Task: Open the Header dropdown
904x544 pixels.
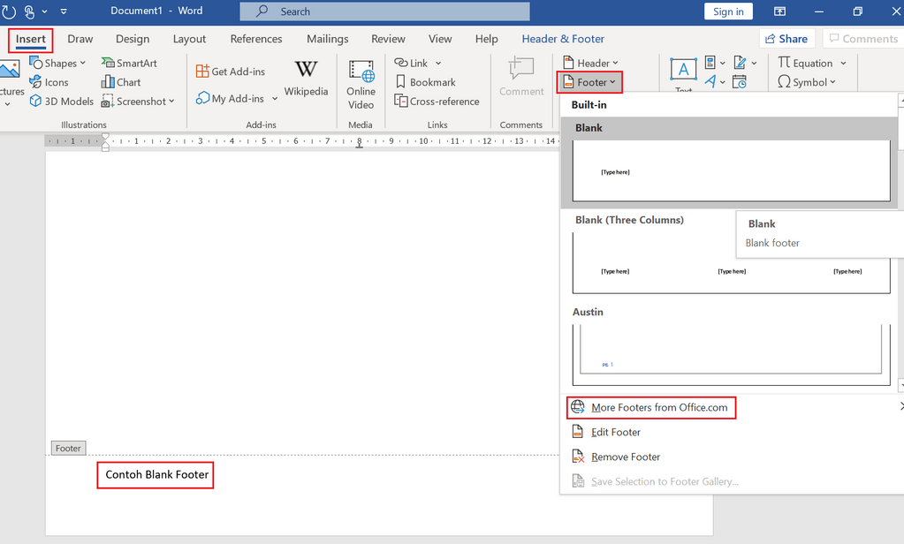Action: [x=589, y=63]
